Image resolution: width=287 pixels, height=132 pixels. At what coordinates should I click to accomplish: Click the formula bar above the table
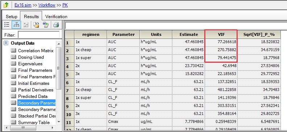(176, 26)
